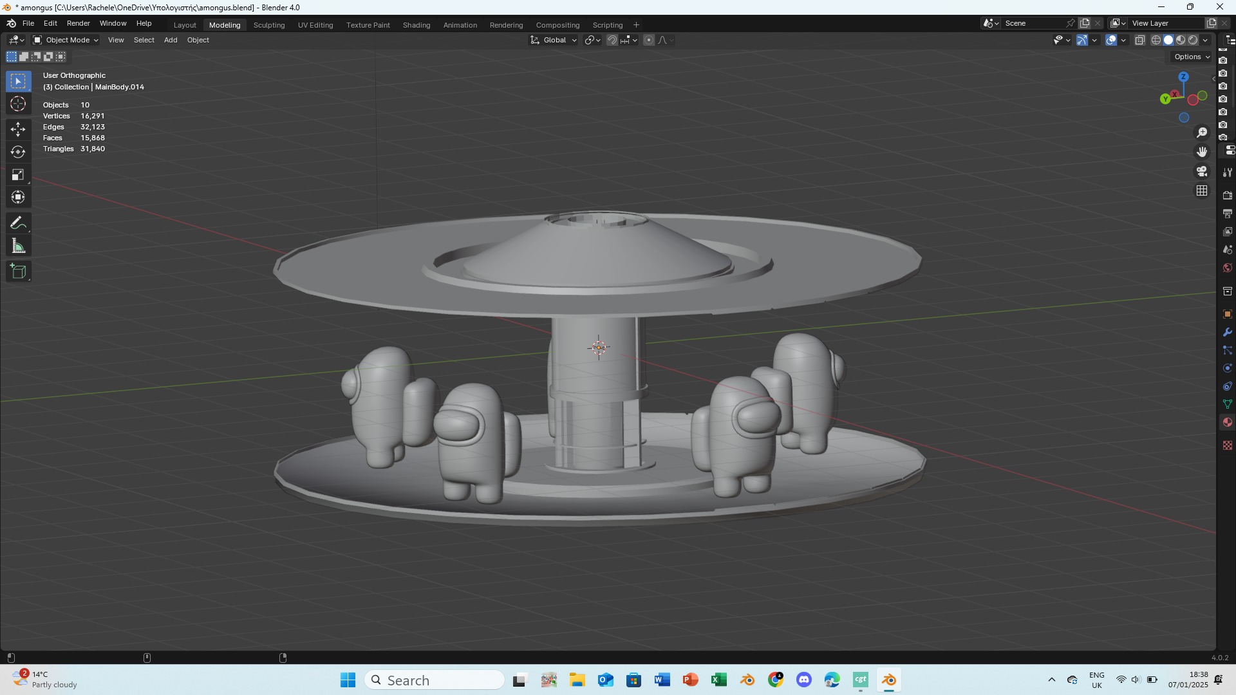Image resolution: width=1236 pixels, height=695 pixels.
Task: Click the new scene button
Action: pyautogui.click(x=1085, y=23)
